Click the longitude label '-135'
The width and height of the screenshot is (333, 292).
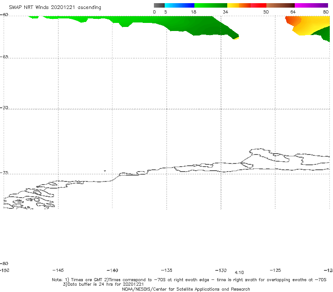pos(166,270)
